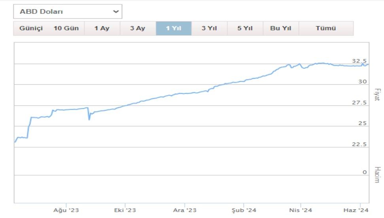Select the Bu Yıl range button
Screen dimensions: 384x218
pyautogui.click(x=281, y=28)
